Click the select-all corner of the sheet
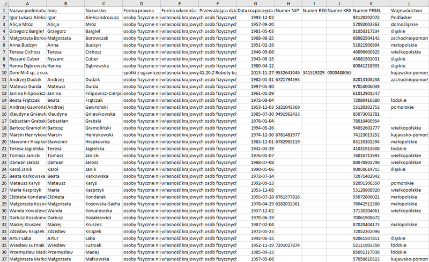Viewport: 429px width, 262px height. [4, 3]
